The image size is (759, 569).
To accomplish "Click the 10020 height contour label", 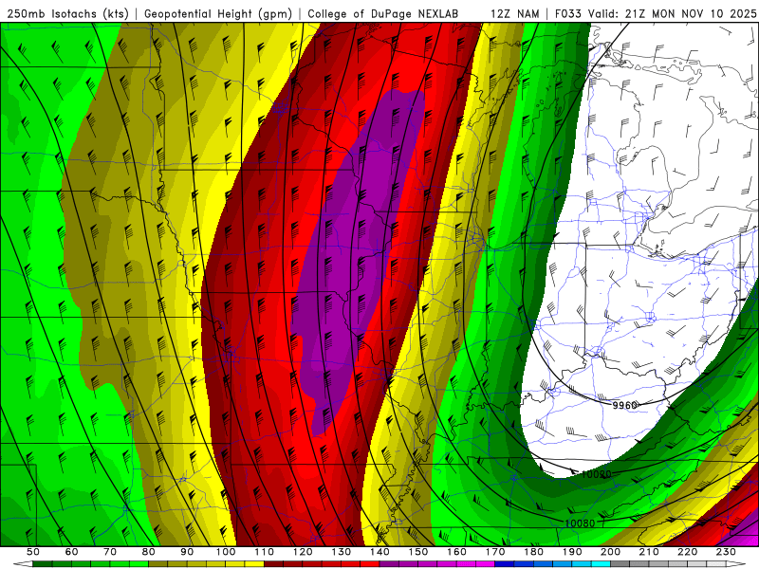I will pyautogui.click(x=596, y=474).
